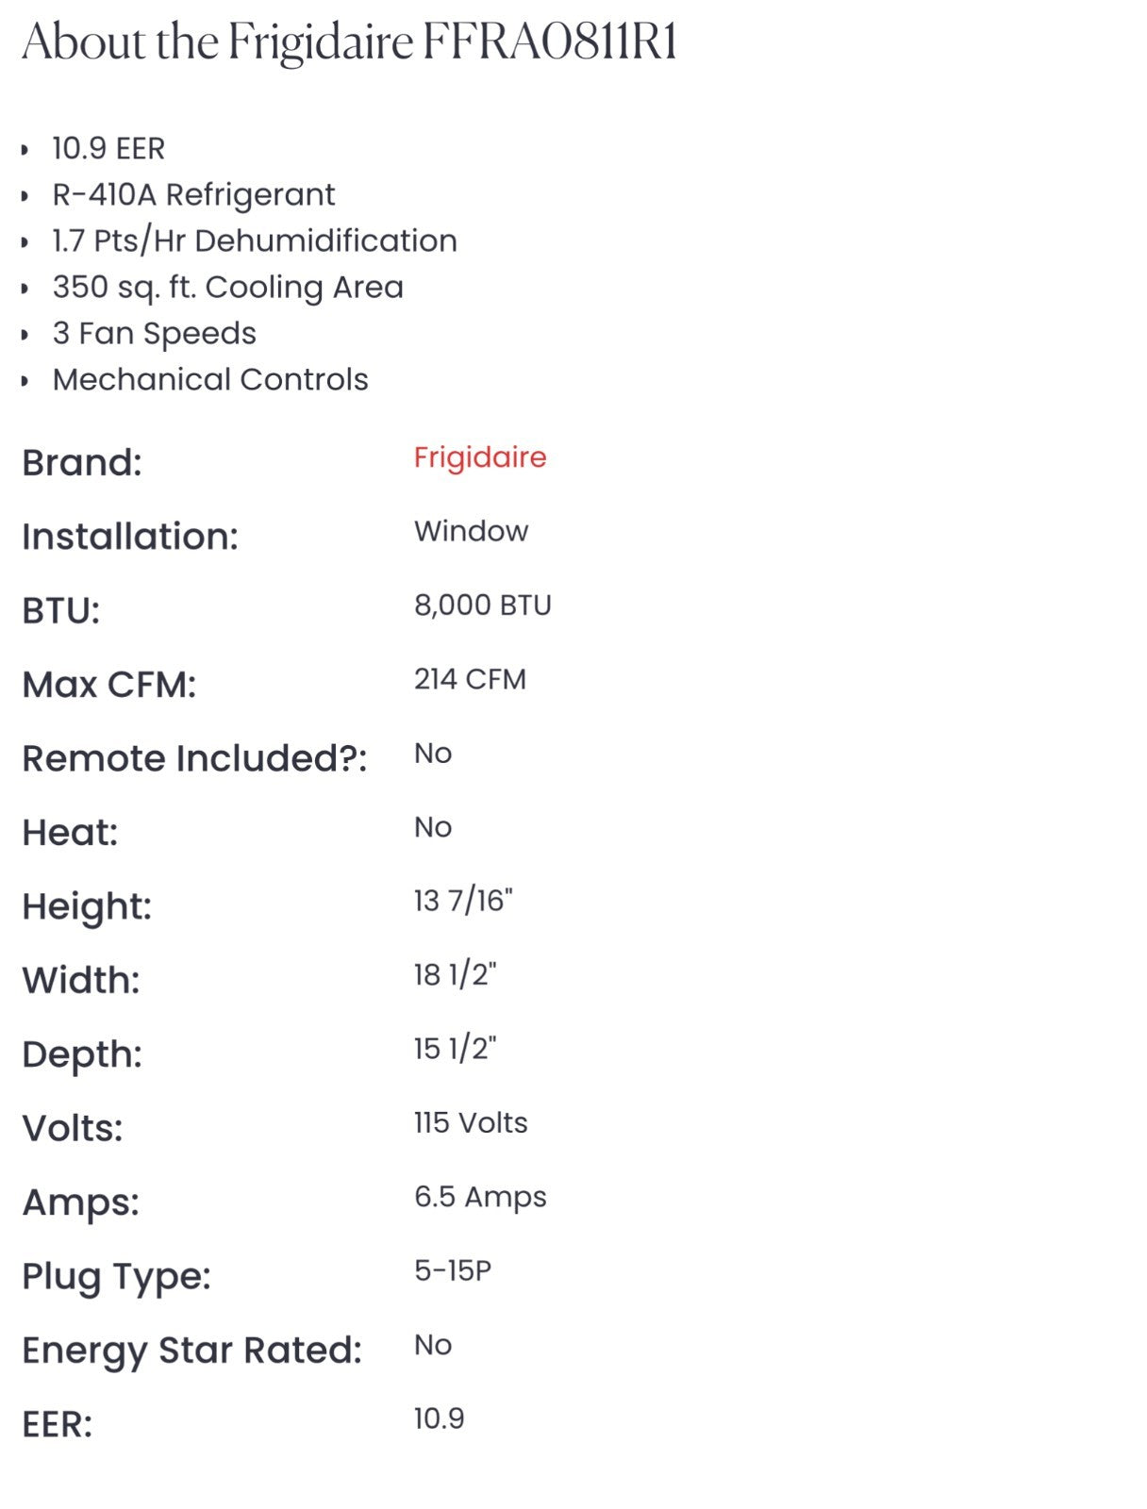Select the EER: label at bottom
This screenshot has height=1509, width=1147.
(x=58, y=1424)
